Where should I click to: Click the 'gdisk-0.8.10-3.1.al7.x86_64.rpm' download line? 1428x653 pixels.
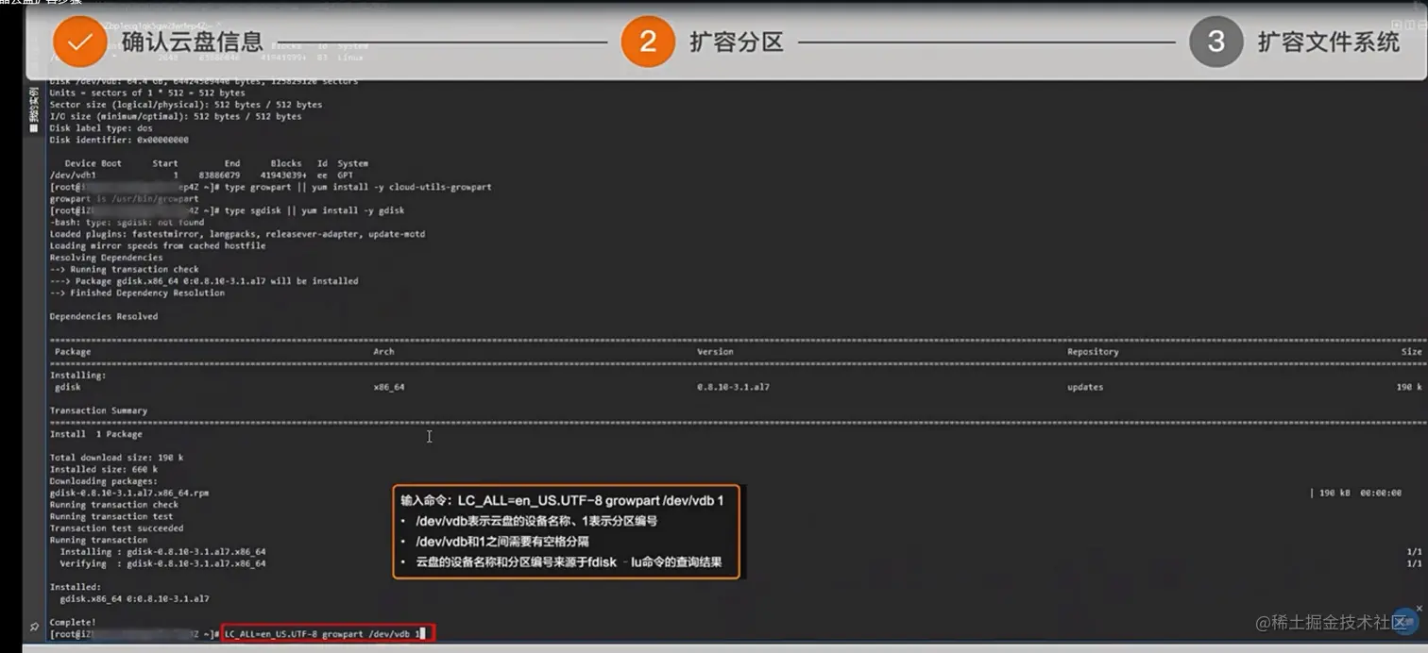tap(129, 493)
